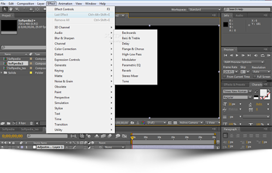Open RAM Preview Options dropdown

pyautogui.click(x=244, y=62)
